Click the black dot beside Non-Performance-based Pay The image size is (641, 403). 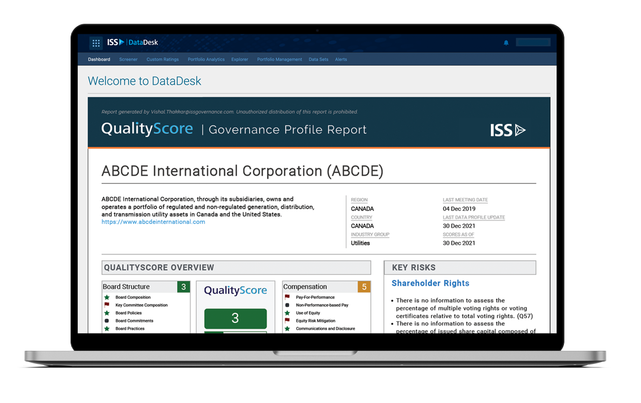(x=287, y=305)
